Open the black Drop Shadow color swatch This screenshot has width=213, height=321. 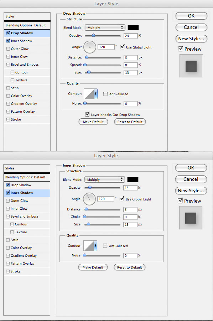[133, 27]
